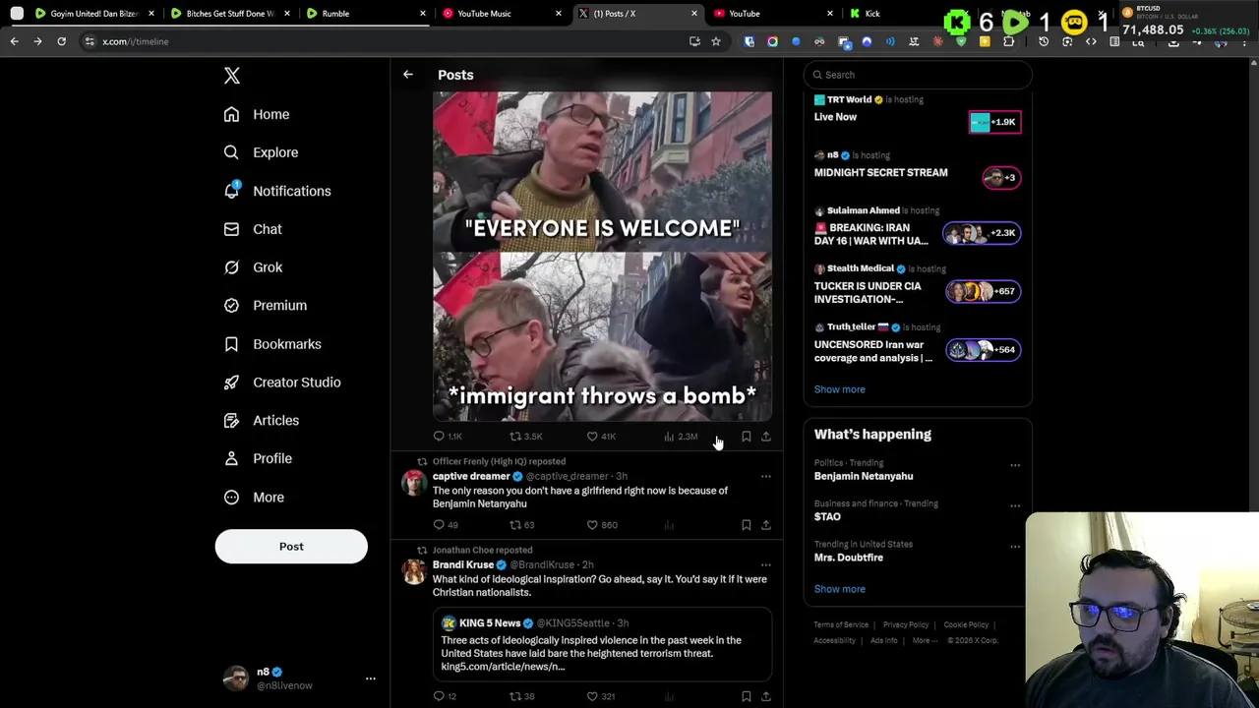The height and width of the screenshot is (708, 1259).
Task: Like the video post with 41K likes
Action: 601,437
